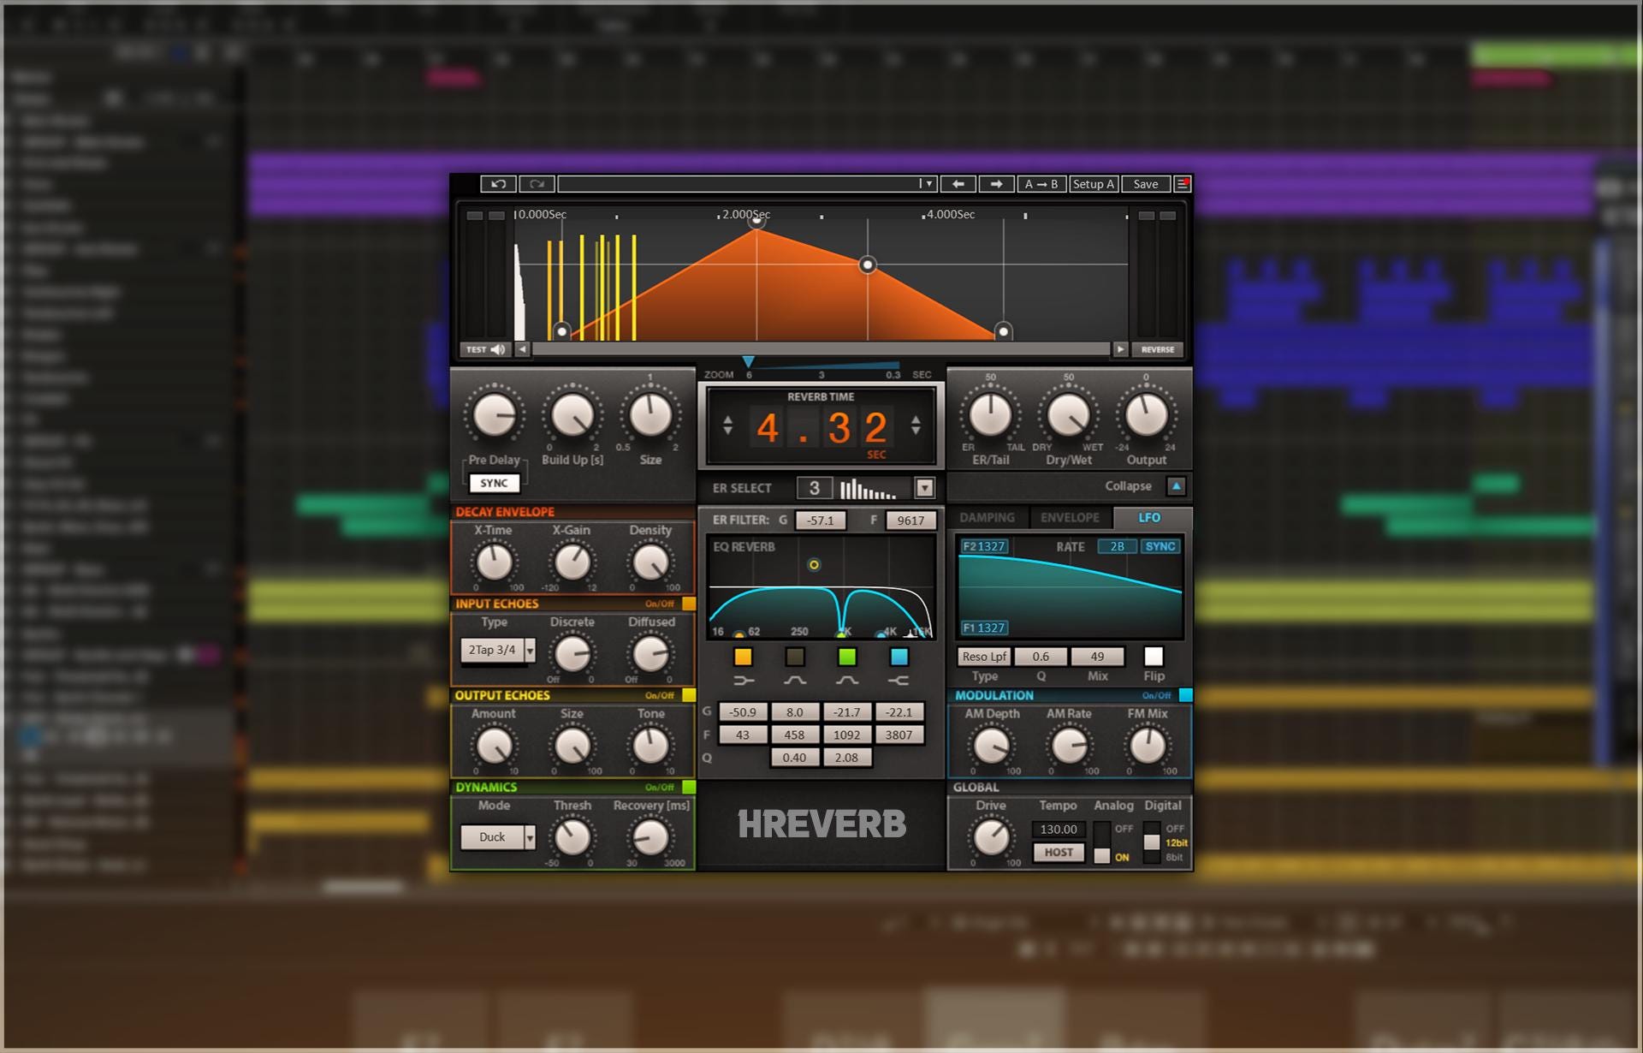The image size is (1643, 1053).
Task: Click the tempo HOST button
Action: (1059, 853)
